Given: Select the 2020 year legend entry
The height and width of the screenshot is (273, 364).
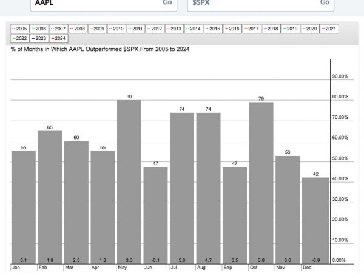Looking at the screenshot, I should 310,29.
